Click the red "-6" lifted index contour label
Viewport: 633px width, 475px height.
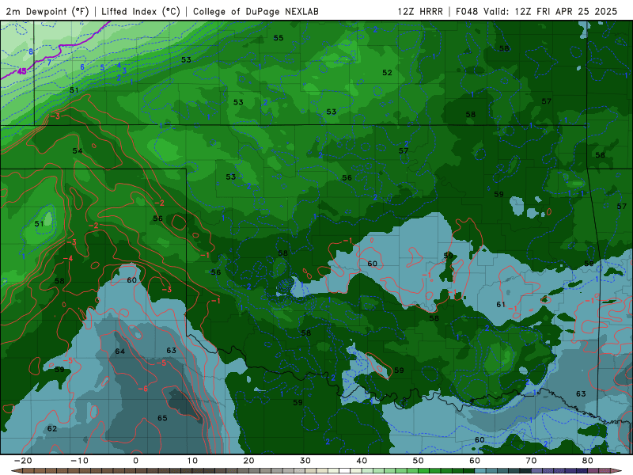143,389
